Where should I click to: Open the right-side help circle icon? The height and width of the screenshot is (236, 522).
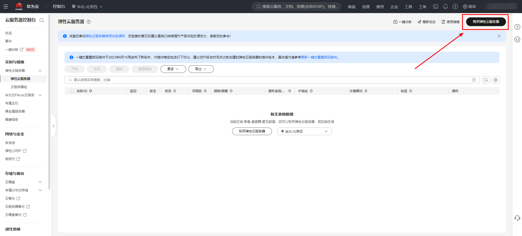517,27
